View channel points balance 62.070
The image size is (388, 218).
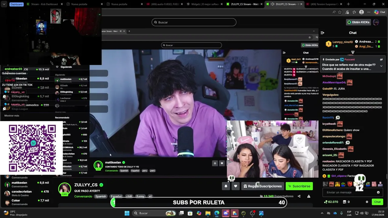[331, 202]
